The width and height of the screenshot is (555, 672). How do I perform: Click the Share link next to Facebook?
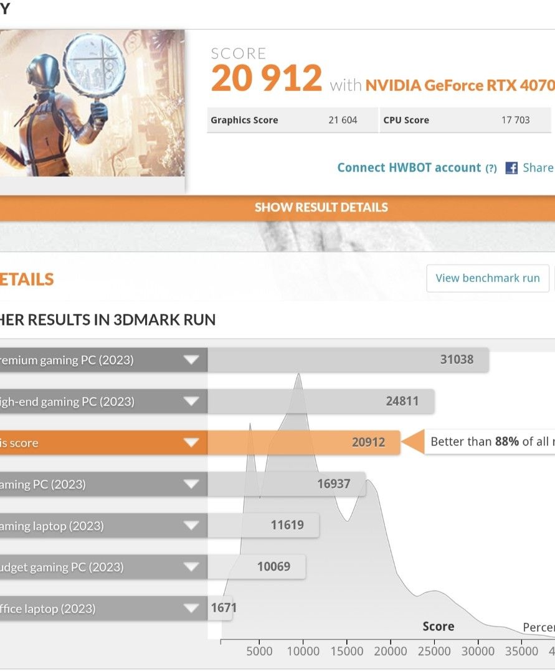[x=538, y=167]
